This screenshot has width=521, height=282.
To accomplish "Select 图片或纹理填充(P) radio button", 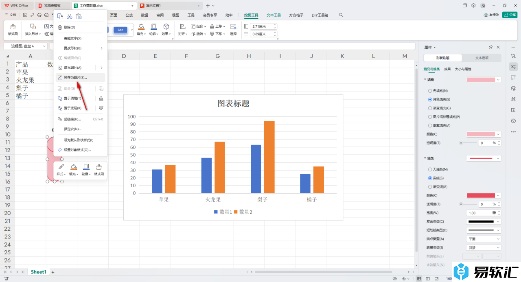I will (x=430, y=117).
